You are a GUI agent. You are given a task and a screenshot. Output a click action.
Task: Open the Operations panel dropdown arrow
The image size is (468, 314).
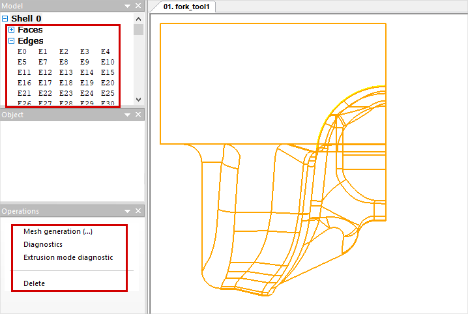click(x=128, y=211)
